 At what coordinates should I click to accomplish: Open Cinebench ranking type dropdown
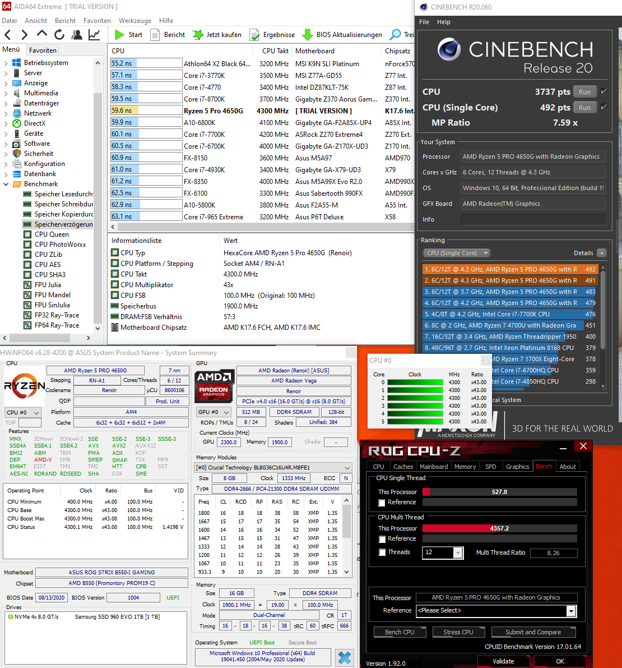(x=456, y=253)
